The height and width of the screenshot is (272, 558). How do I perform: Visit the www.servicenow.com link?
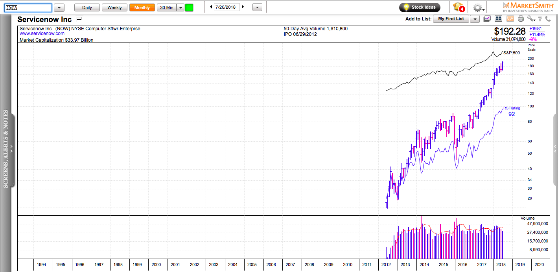42,34
